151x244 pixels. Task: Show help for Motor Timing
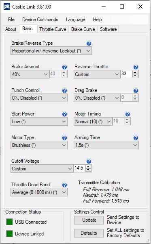pyautogui.click(x=128, y=114)
